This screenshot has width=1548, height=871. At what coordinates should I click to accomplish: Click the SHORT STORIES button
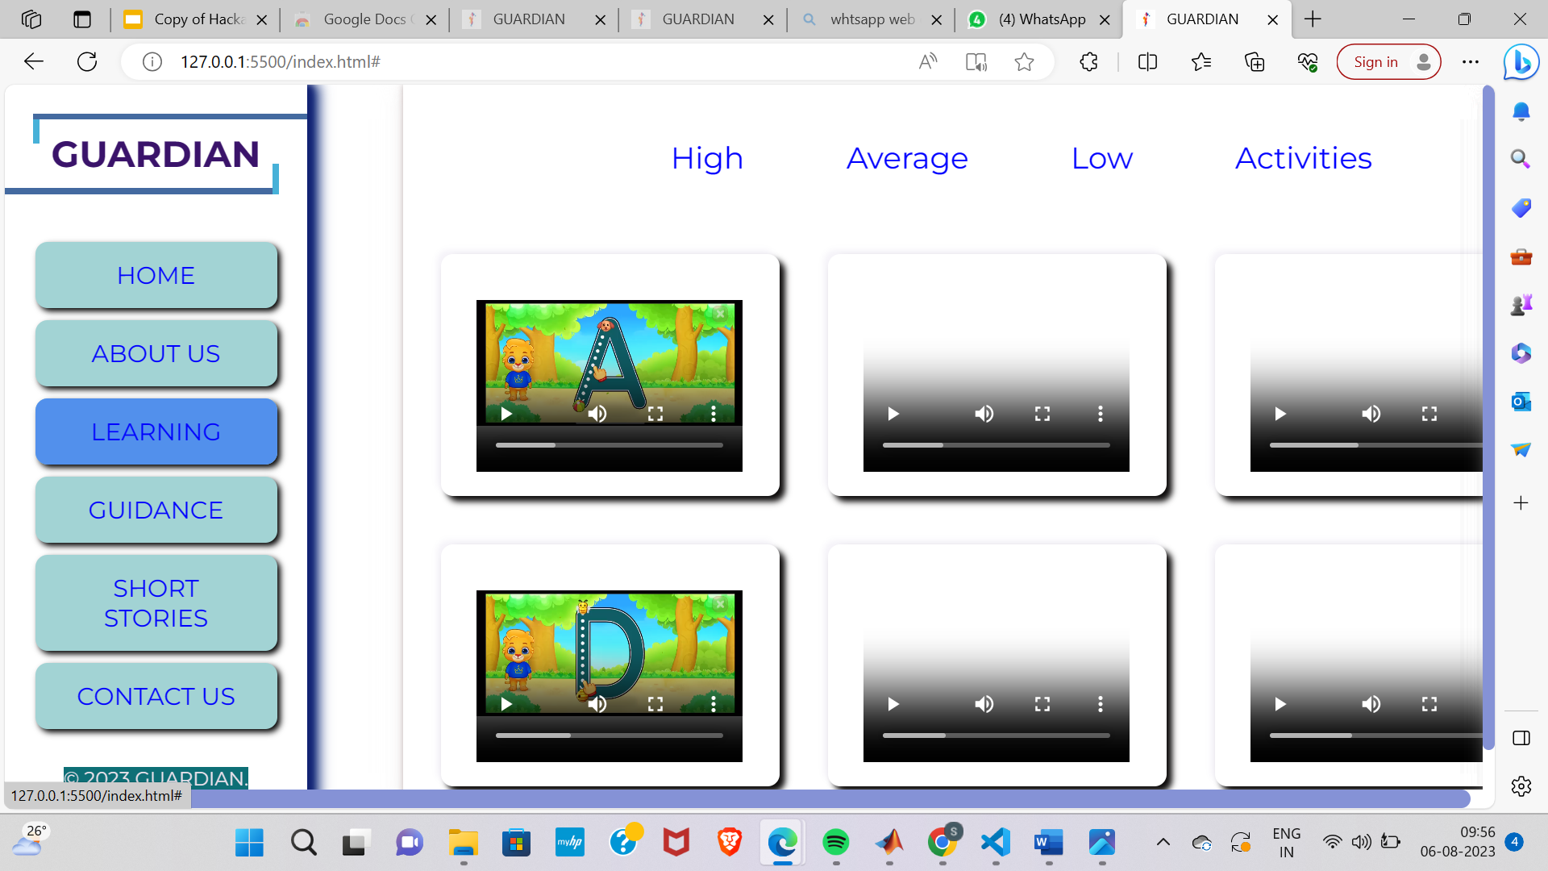pos(156,603)
